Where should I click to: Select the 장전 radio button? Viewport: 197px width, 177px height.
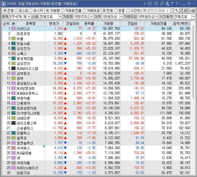pyautogui.click(x=145, y=10)
